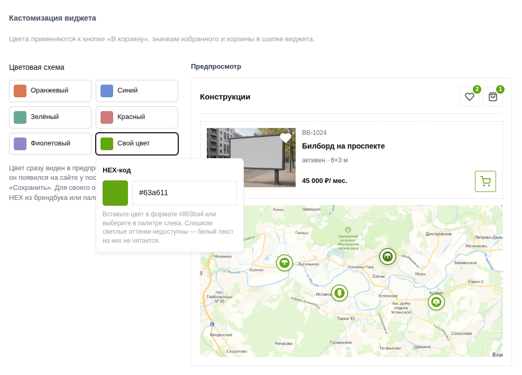
Task: Select map marker near Бузаево
Action: [x=436, y=302]
